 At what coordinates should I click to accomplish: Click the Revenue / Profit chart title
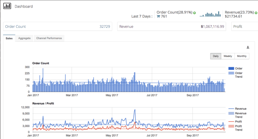[43, 103]
